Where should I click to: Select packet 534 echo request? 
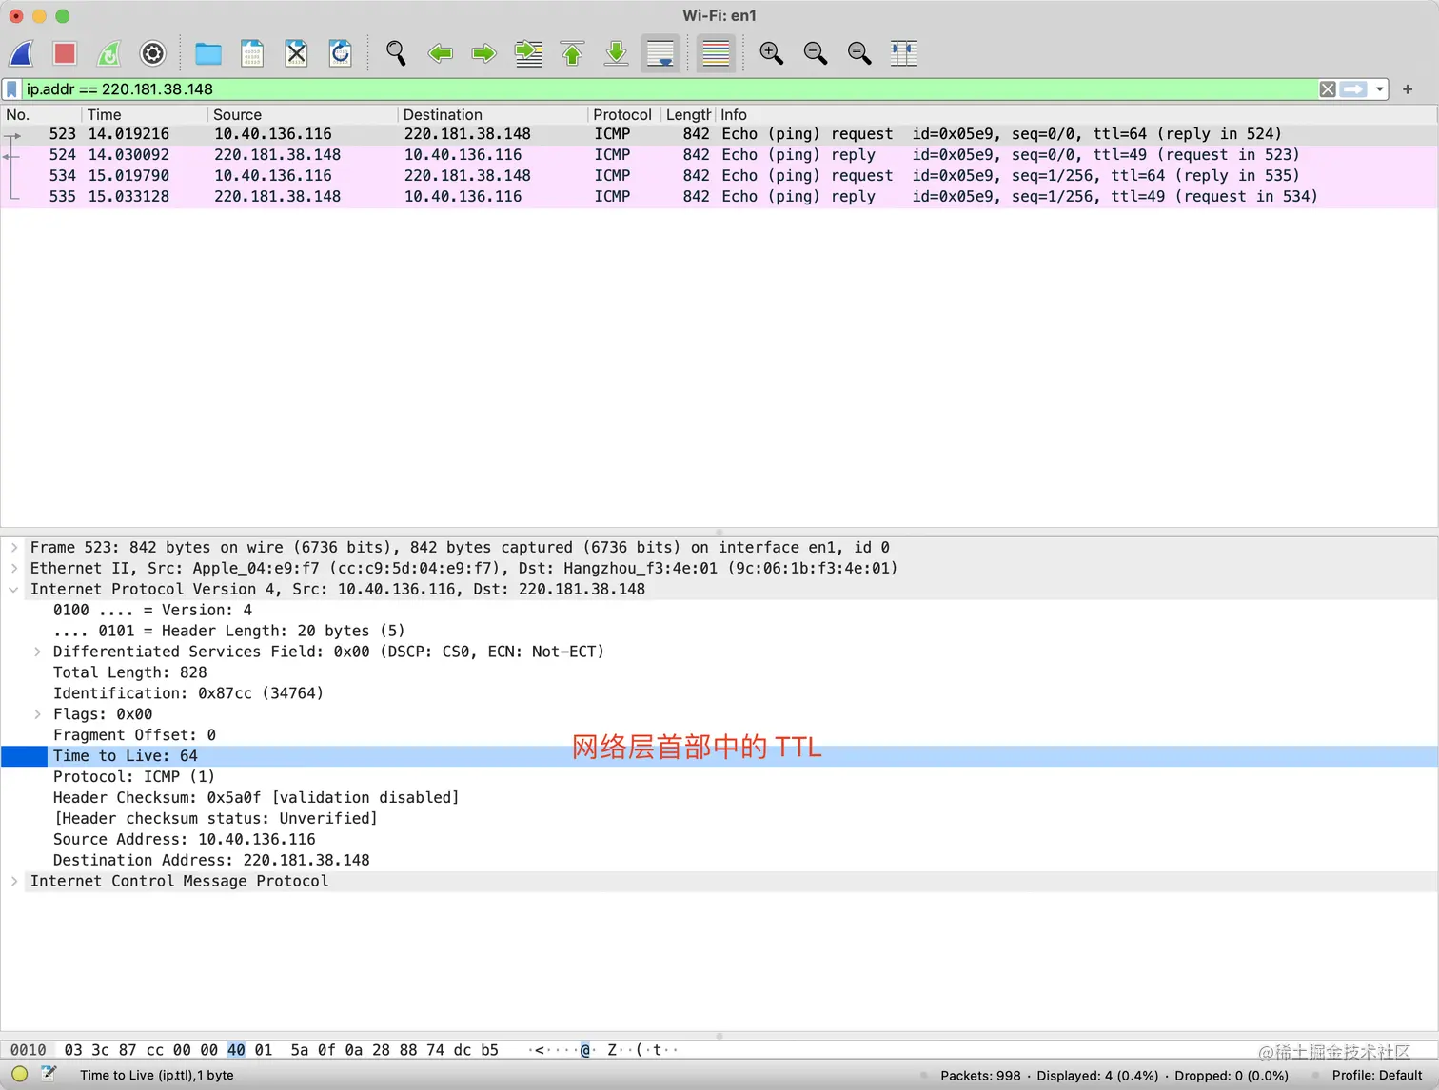click(x=719, y=176)
